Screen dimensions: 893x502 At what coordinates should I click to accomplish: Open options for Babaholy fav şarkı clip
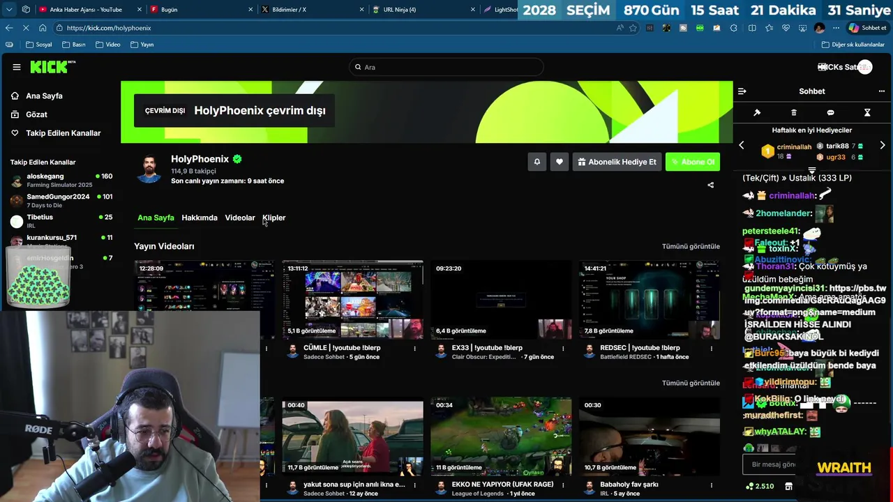(x=712, y=485)
